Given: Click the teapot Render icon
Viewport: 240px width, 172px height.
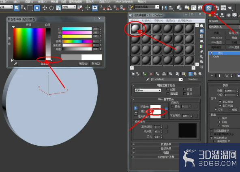Looking at the screenshot, I should tap(230, 8).
